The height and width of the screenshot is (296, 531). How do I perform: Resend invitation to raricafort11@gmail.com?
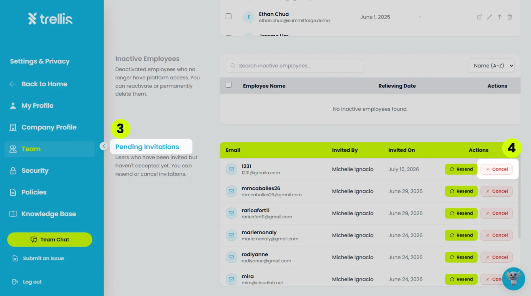[461, 213]
